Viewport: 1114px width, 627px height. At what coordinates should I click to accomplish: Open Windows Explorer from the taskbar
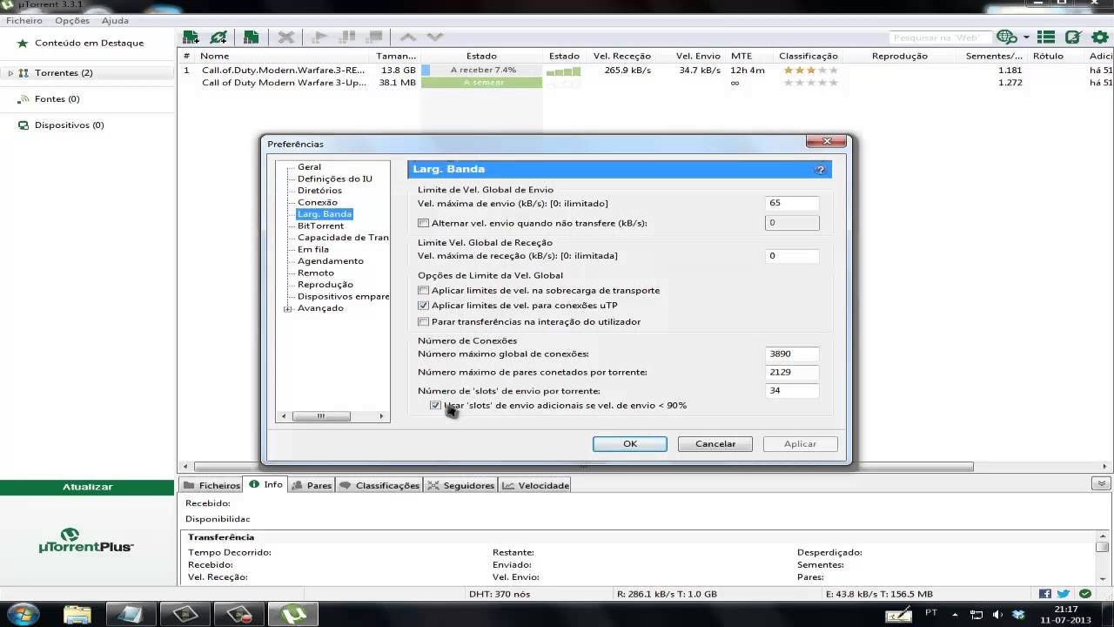pos(77,613)
